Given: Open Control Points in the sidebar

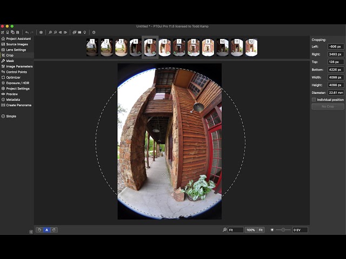Looking at the screenshot, I should (17, 72).
